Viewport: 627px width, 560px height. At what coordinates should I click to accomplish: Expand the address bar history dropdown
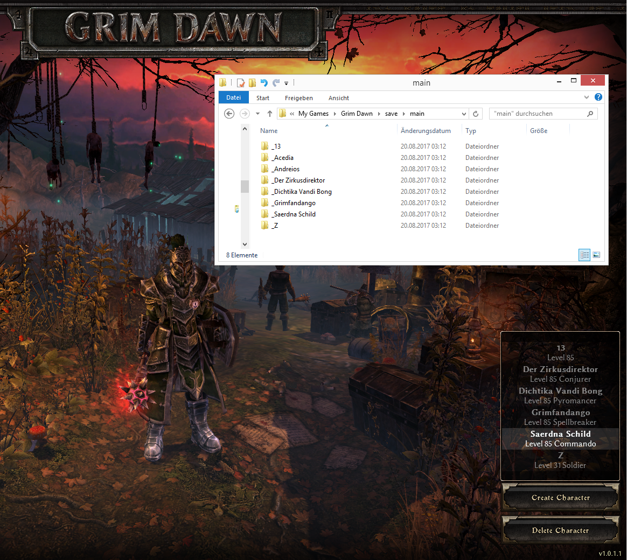pos(464,114)
